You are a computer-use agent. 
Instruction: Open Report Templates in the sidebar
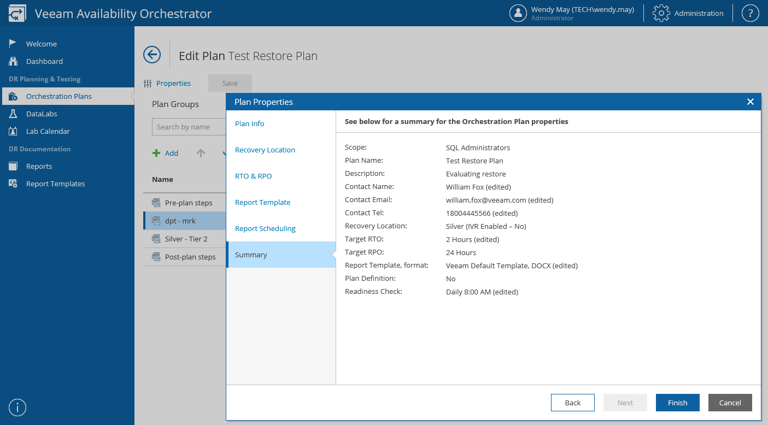[55, 184]
